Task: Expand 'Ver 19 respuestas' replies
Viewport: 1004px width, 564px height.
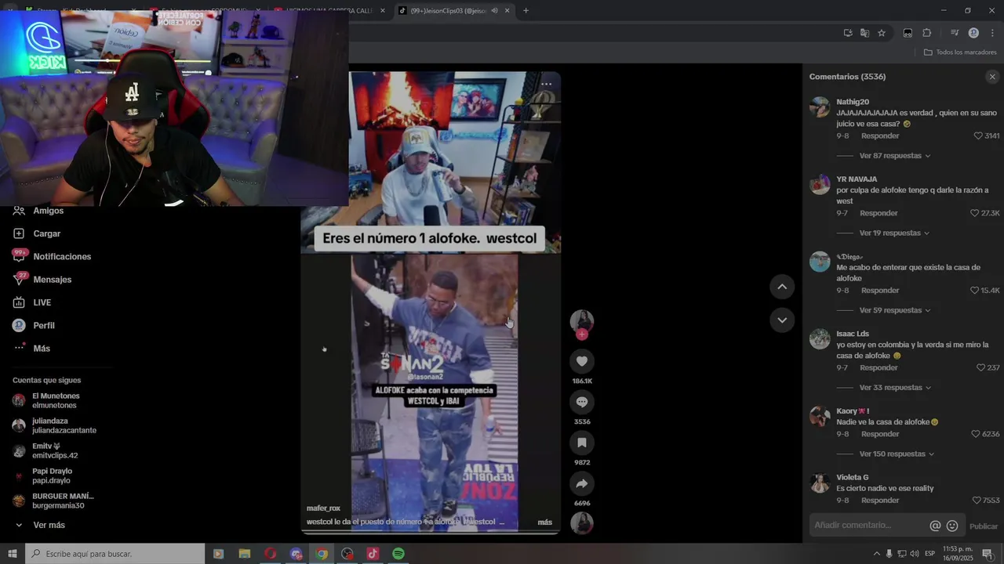Action: pos(894,233)
